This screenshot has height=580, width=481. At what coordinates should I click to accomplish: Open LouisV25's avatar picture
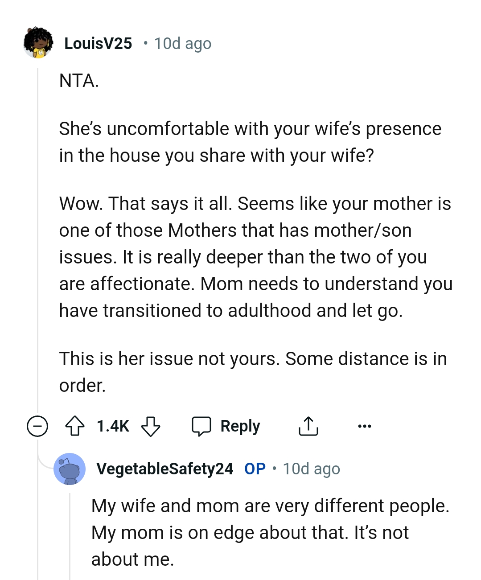(38, 43)
